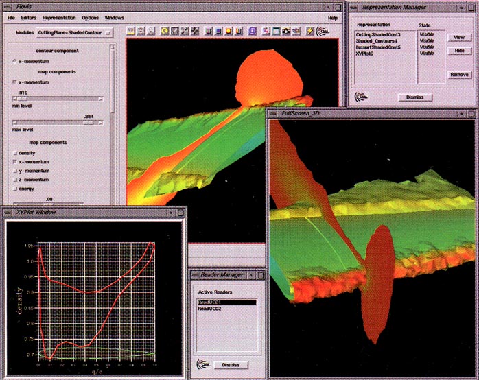Screen dimensions: 479x380
Task: Click the left panel vertical scrollbar track
Action: (x=112, y=125)
